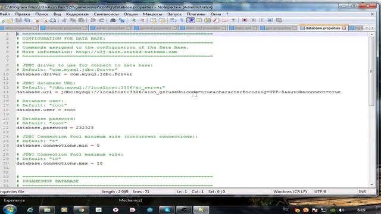
Task: Click the vertical scrollbar thumb in the editor
Action: pyautogui.click(x=371, y=71)
